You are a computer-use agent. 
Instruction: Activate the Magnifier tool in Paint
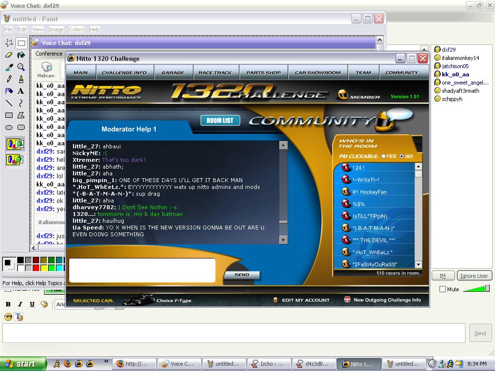21,67
